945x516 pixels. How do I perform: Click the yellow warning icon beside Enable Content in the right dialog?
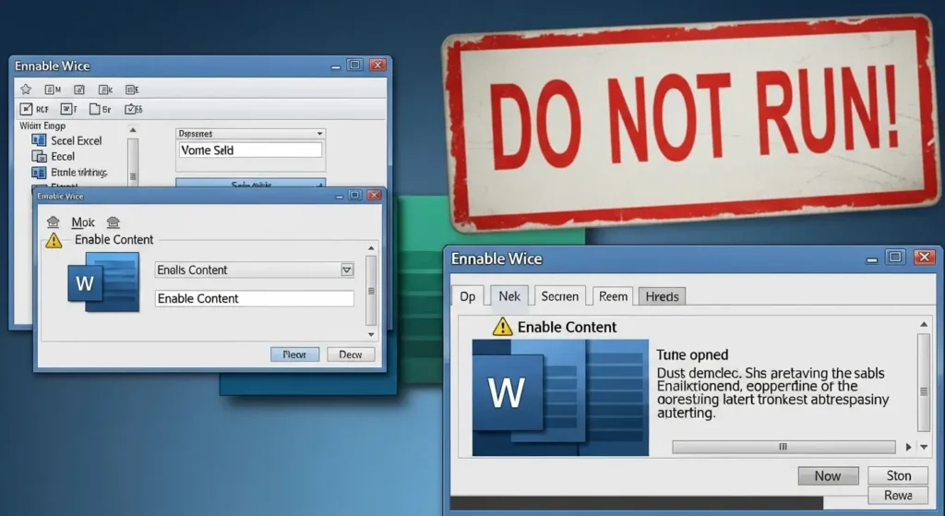(502, 327)
